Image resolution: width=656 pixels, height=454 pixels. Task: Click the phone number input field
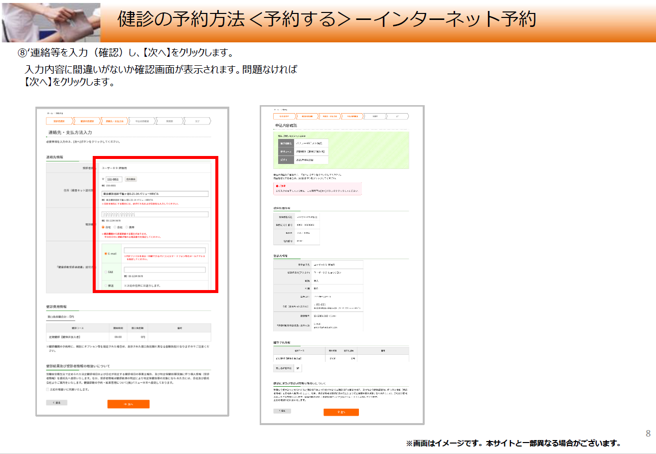pos(155,214)
